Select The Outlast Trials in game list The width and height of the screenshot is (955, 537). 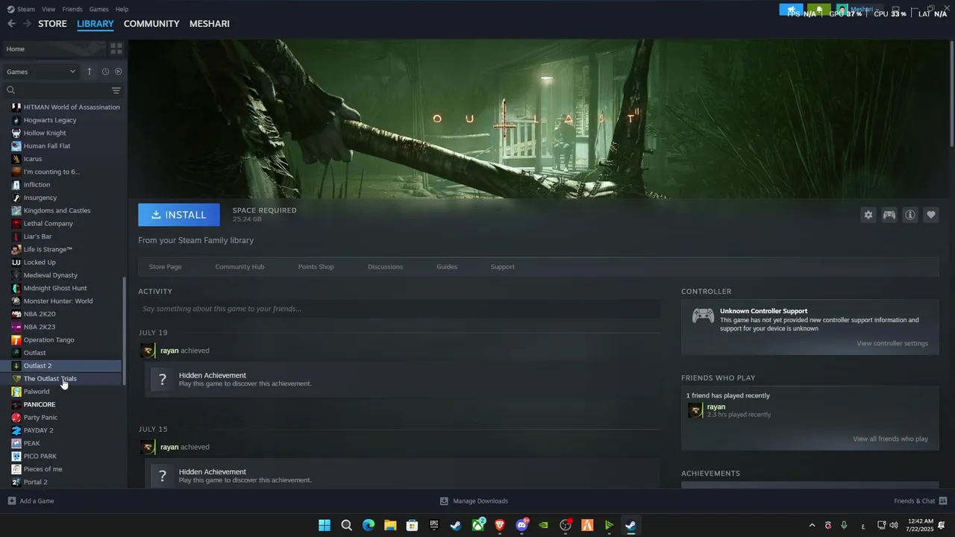point(50,379)
